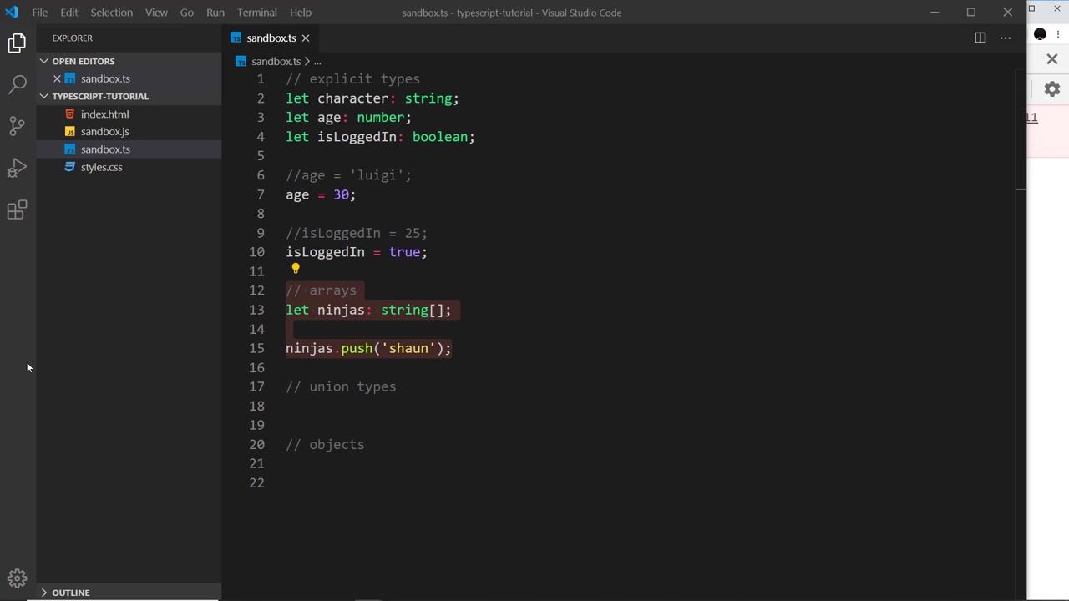Click code line "ninjas.push('shaun');"
Viewport: 1069px width, 601px height.
pos(368,348)
